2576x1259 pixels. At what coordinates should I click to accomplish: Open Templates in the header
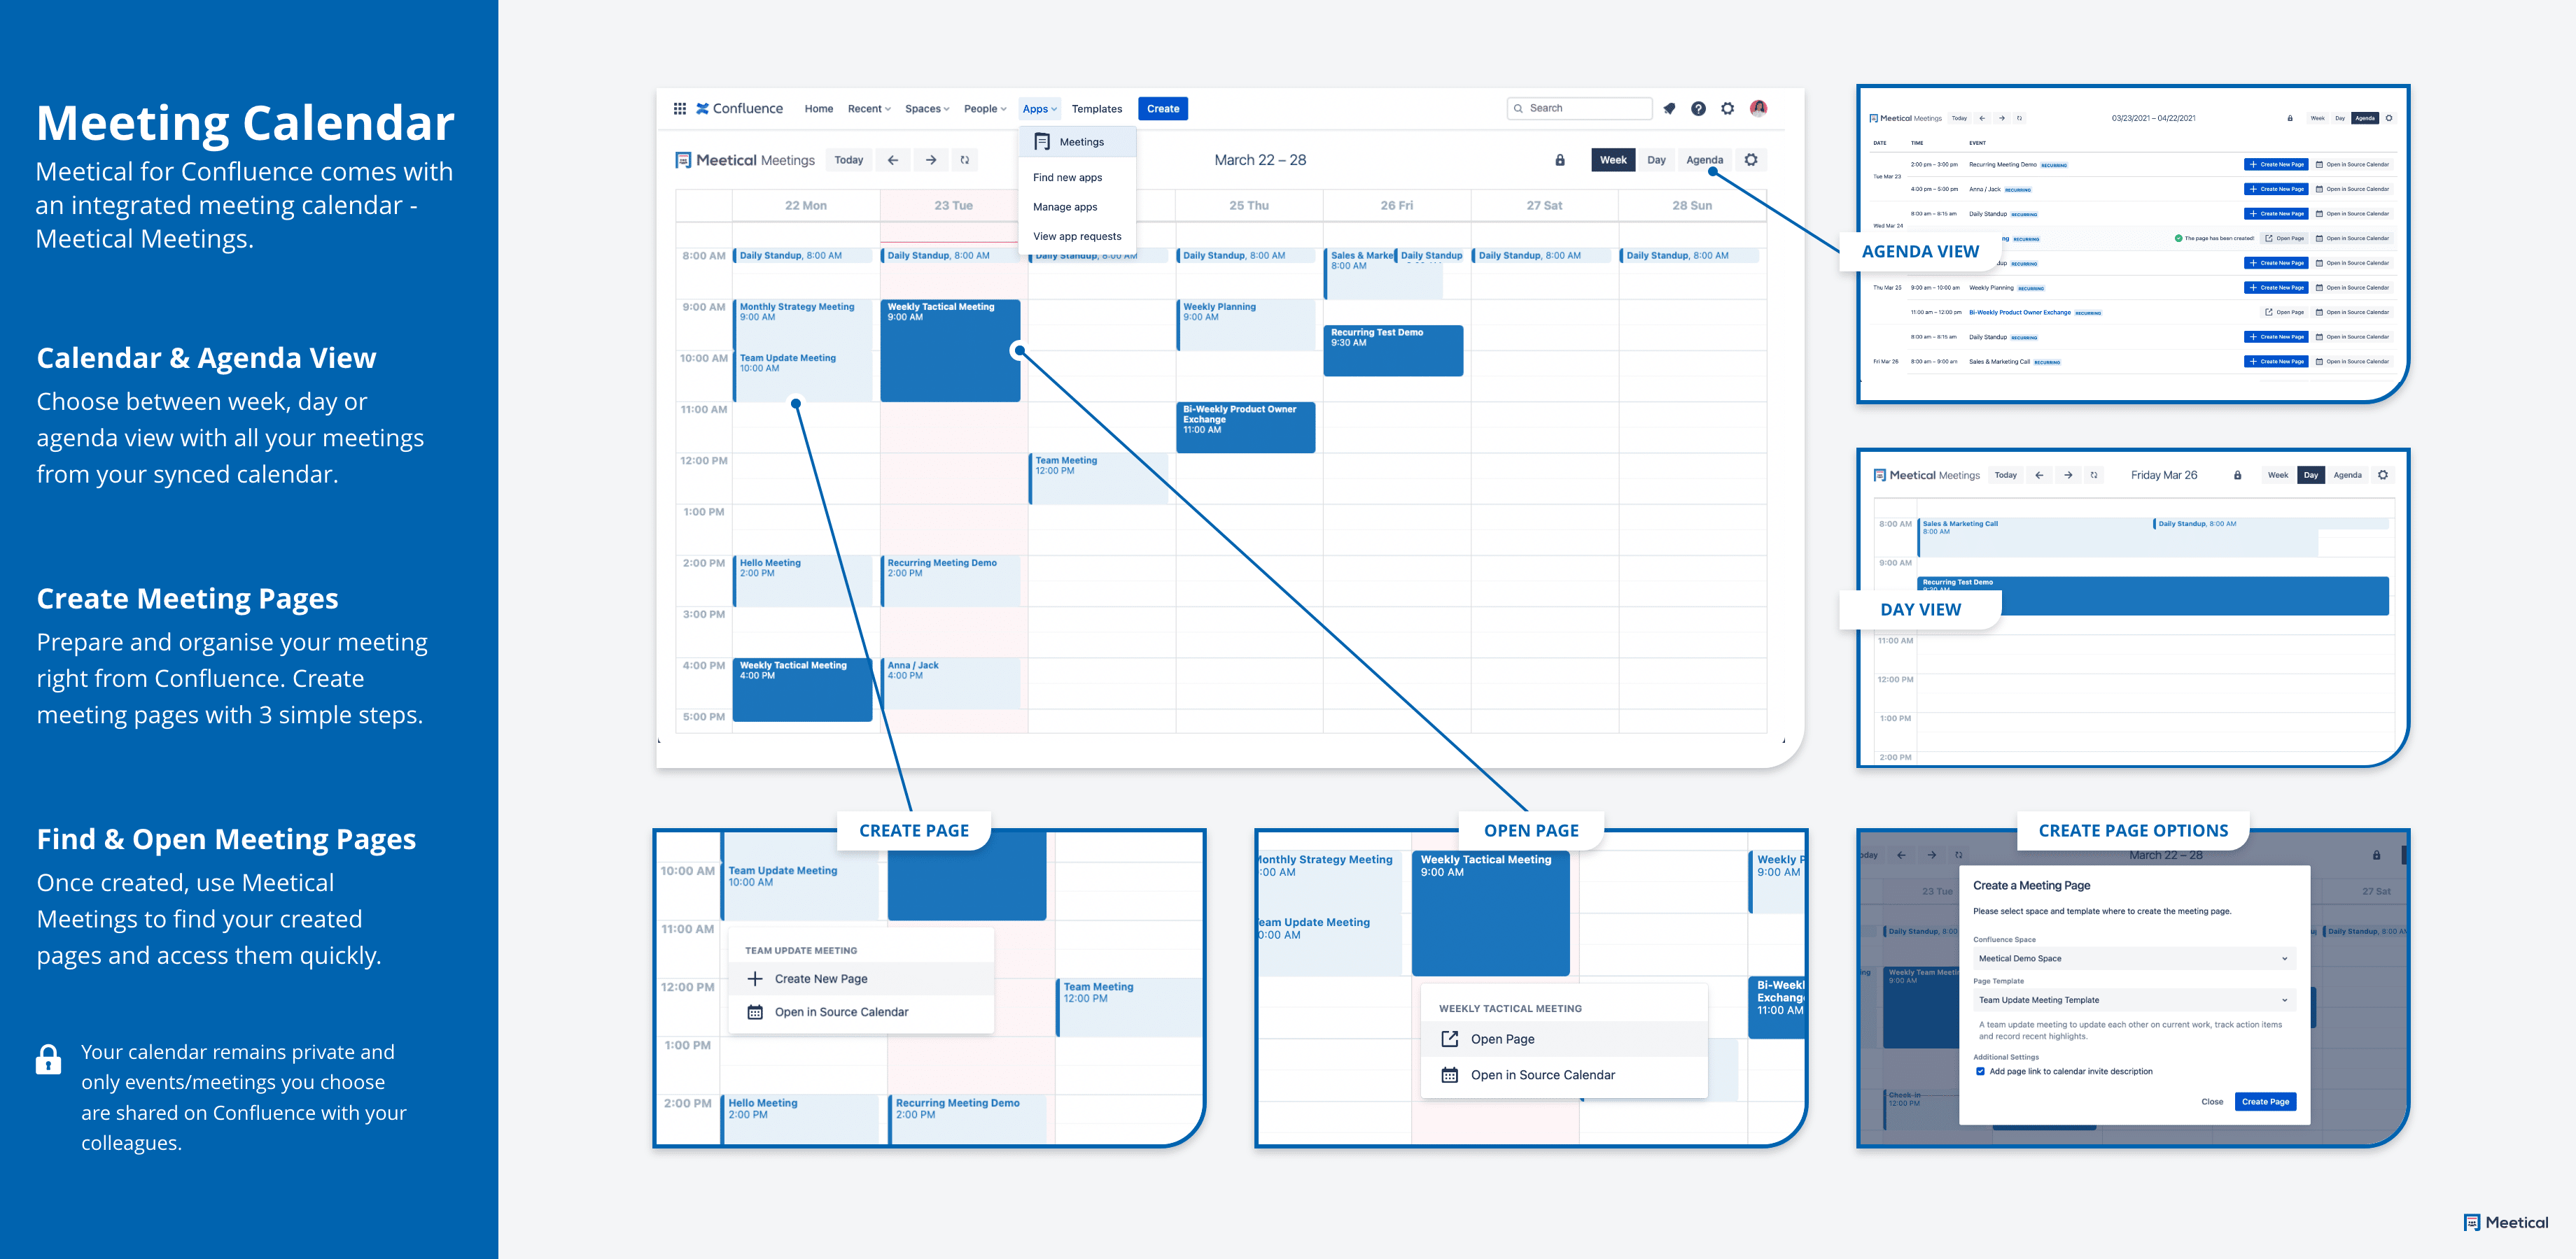[x=1096, y=109]
